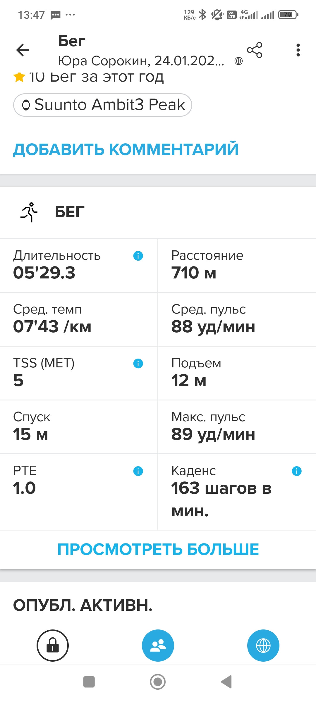
Task: Toggle followers sharing option
Action: pos(158,645)
